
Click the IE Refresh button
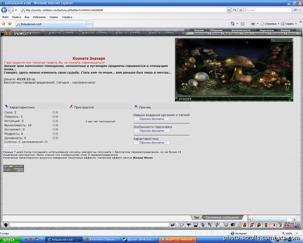click(x=235, y=10)
